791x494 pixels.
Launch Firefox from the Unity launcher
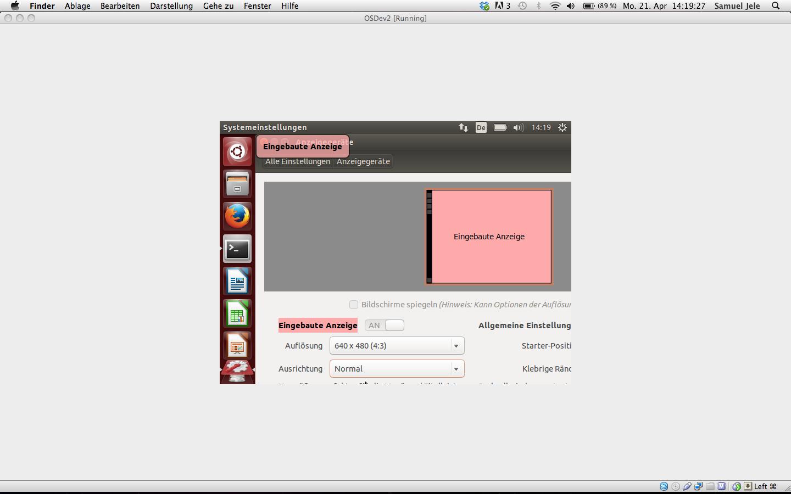pos(237,216)
